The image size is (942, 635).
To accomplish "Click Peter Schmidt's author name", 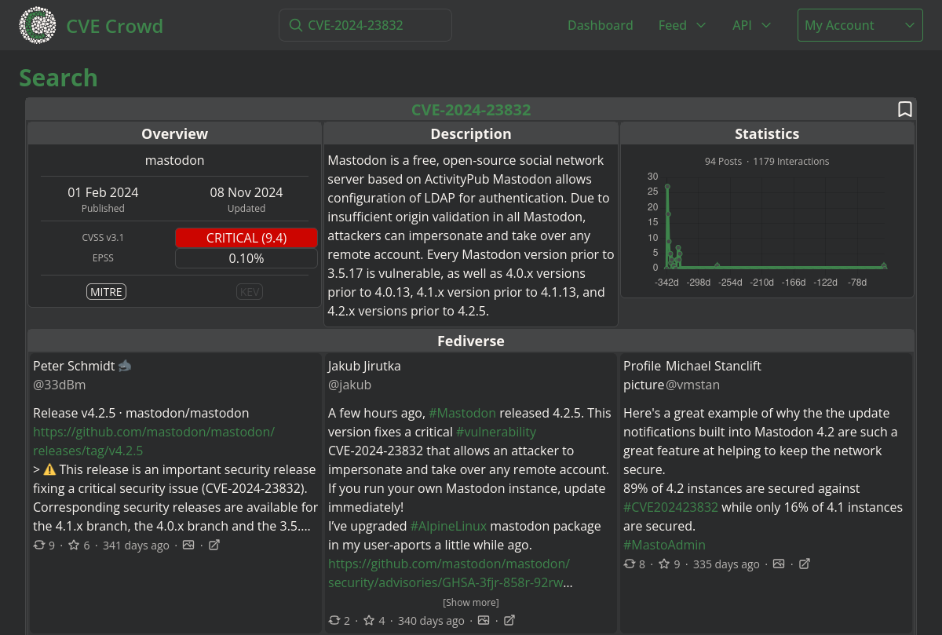I will [74, 366].
